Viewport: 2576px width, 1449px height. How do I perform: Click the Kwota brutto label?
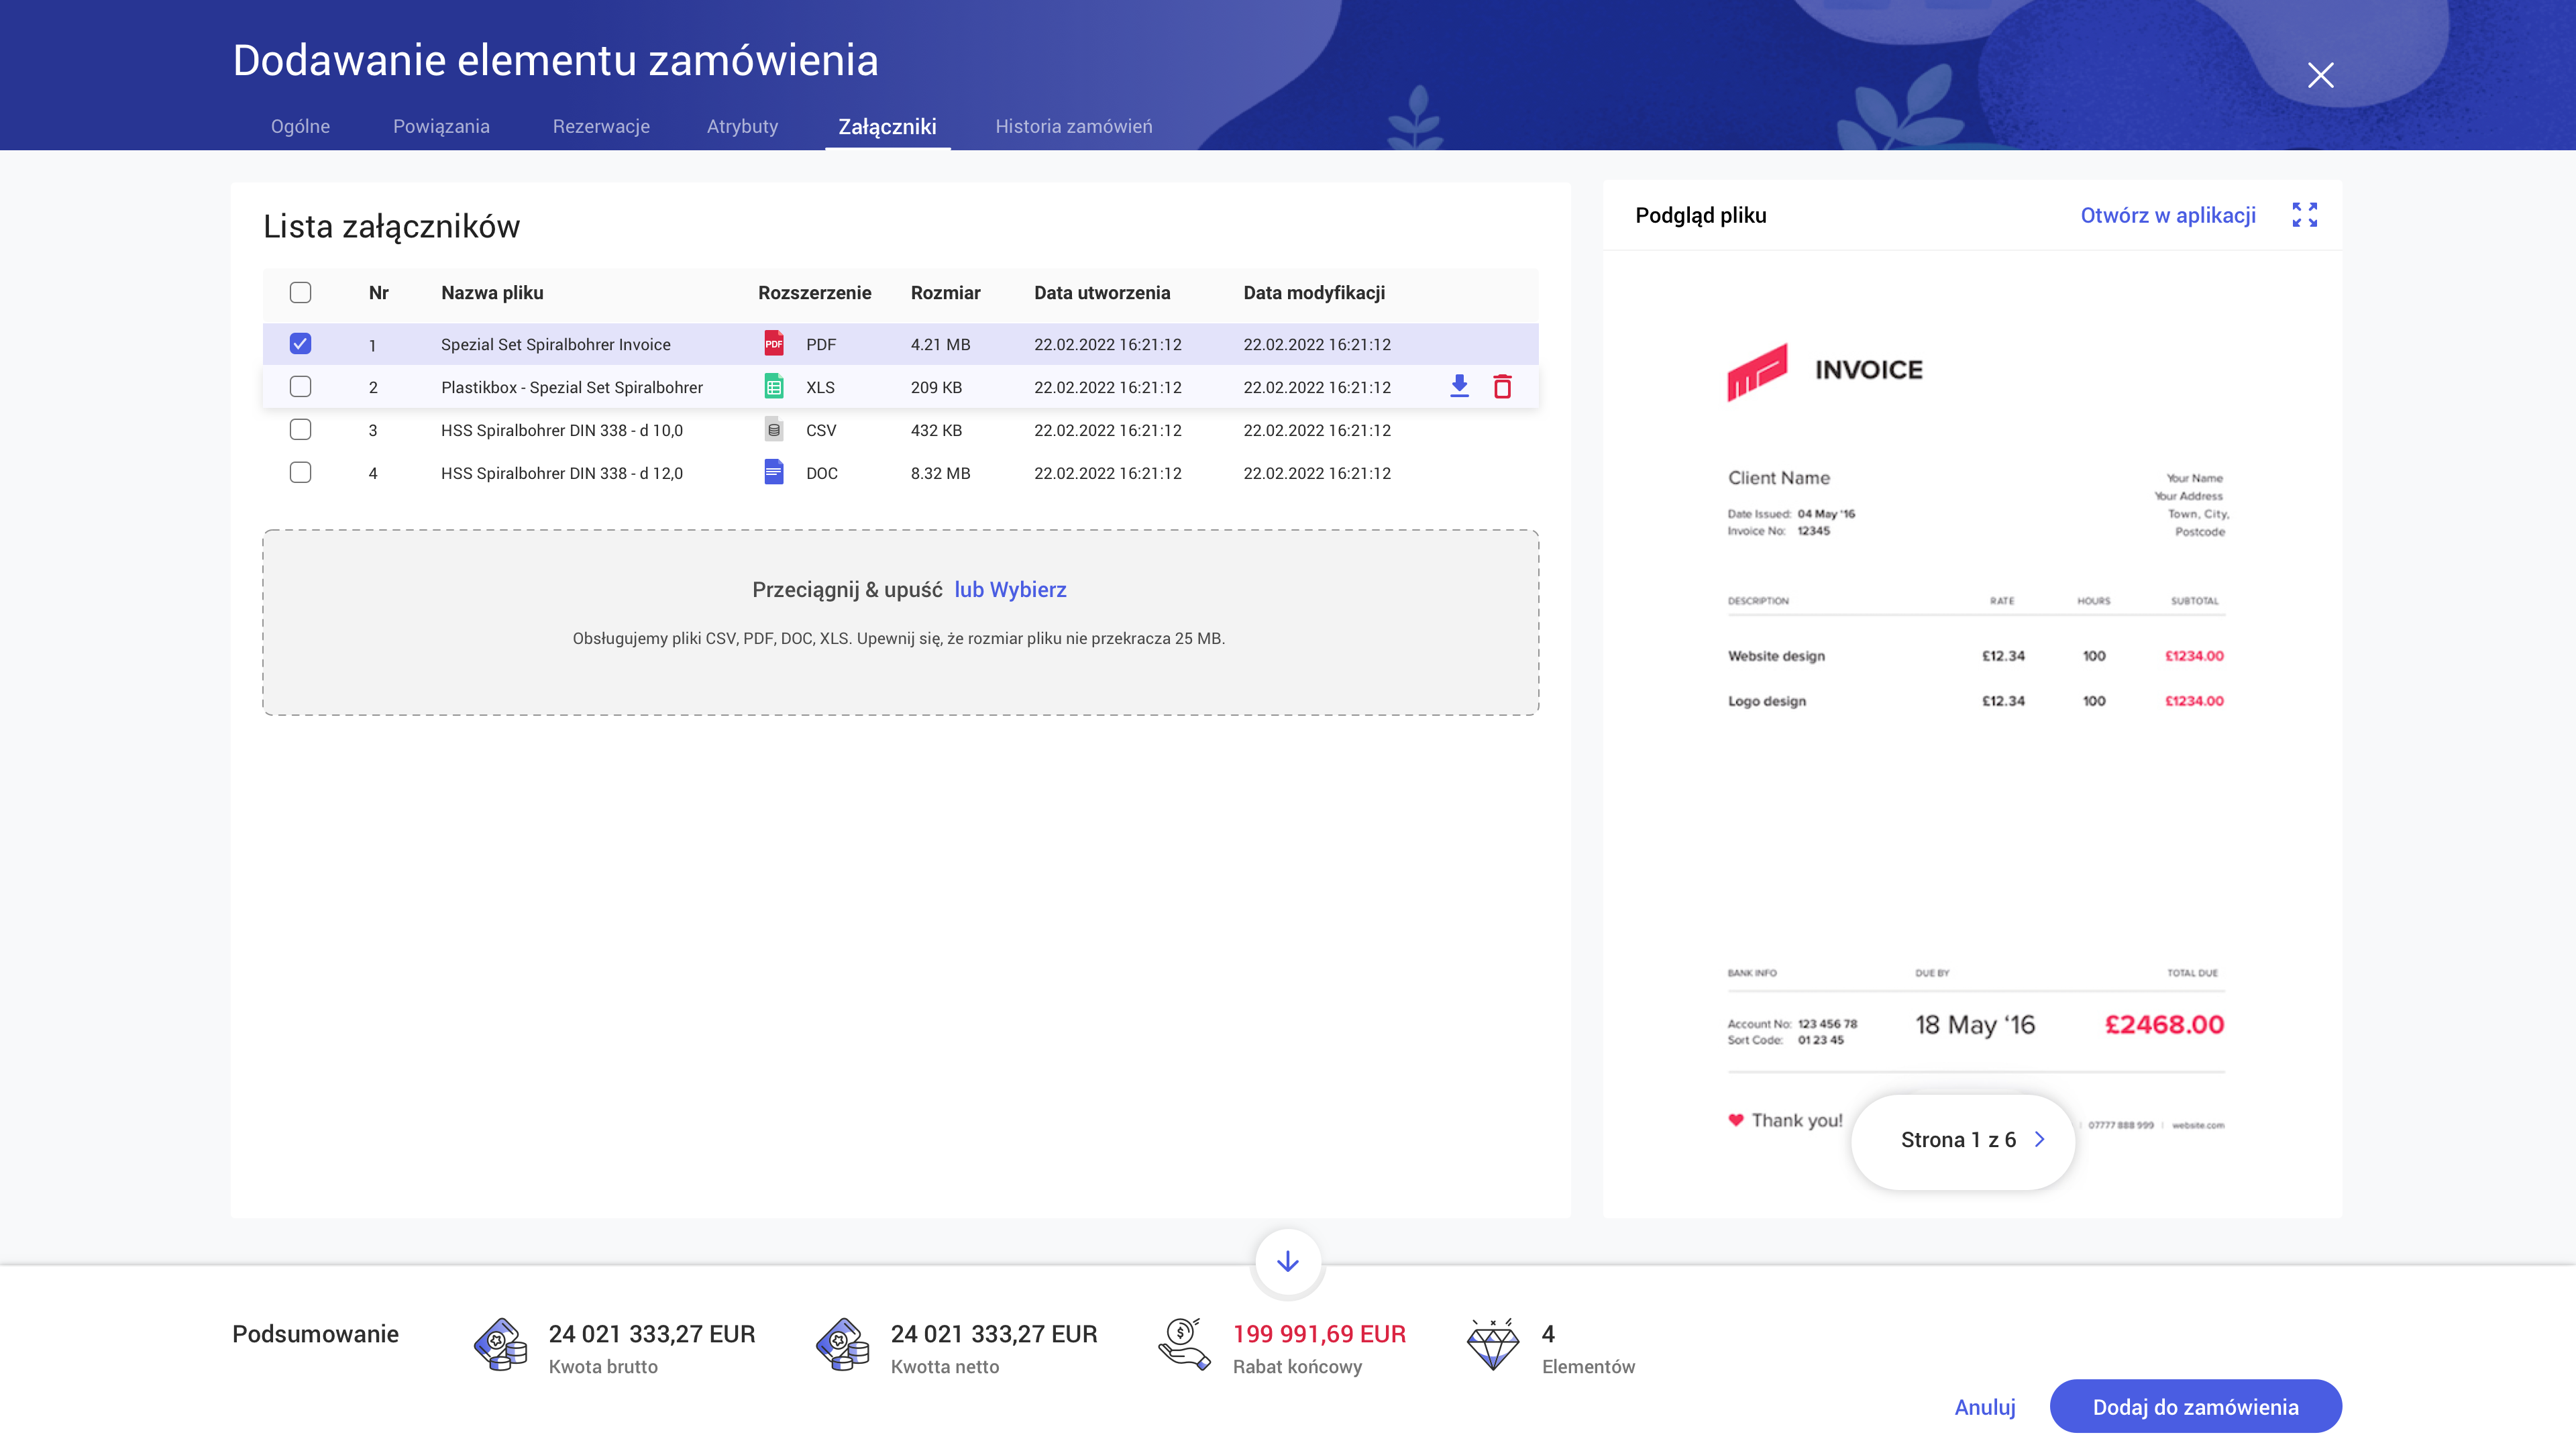coord(603,1367)
